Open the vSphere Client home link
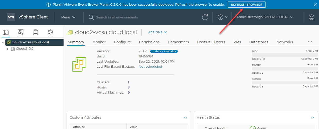 point(33,17)
